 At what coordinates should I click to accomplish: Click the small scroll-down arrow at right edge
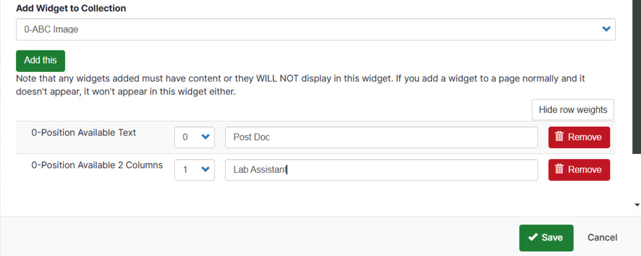coord(637,205)
